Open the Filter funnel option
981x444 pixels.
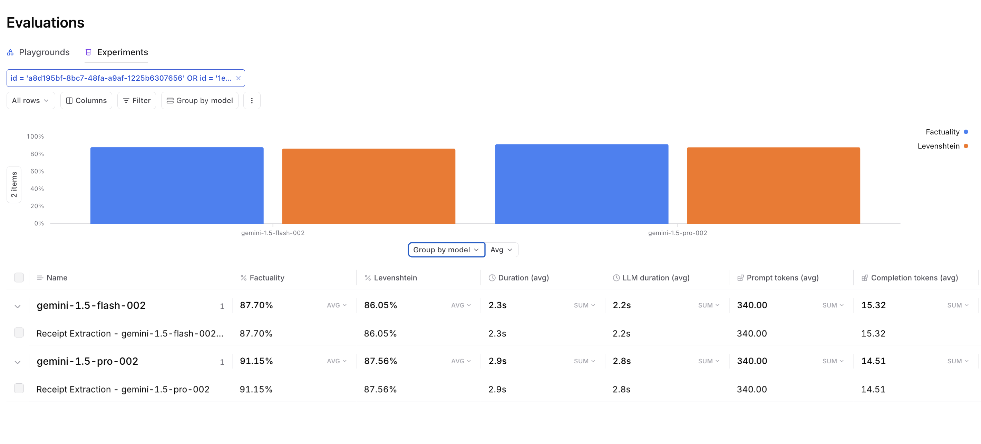[137, 100]
